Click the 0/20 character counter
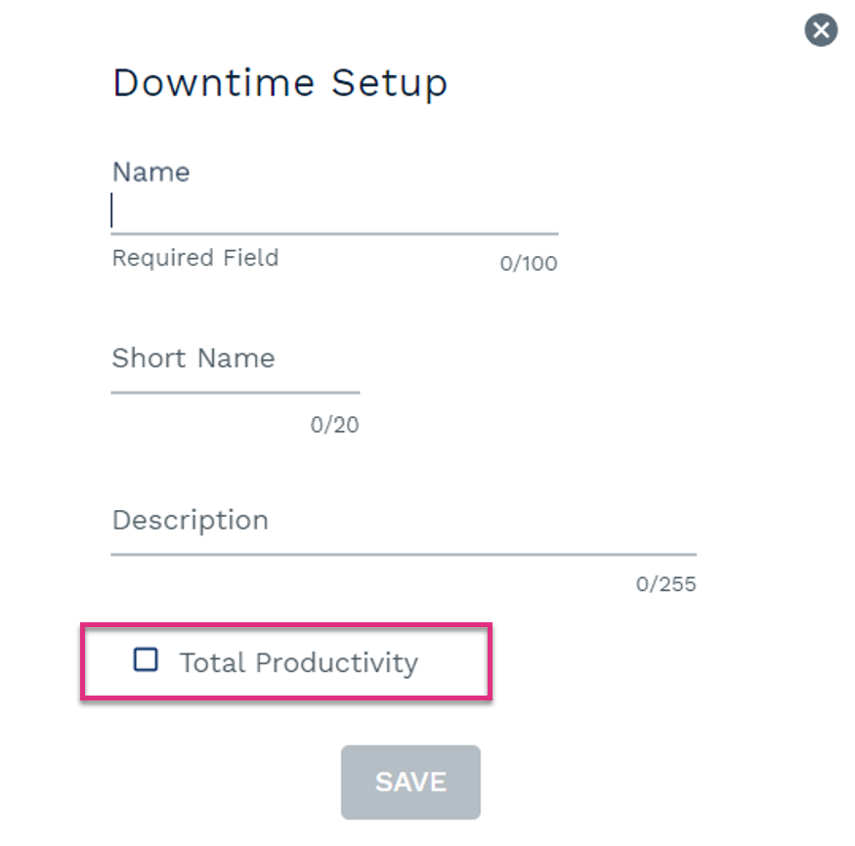 [334, 425]
